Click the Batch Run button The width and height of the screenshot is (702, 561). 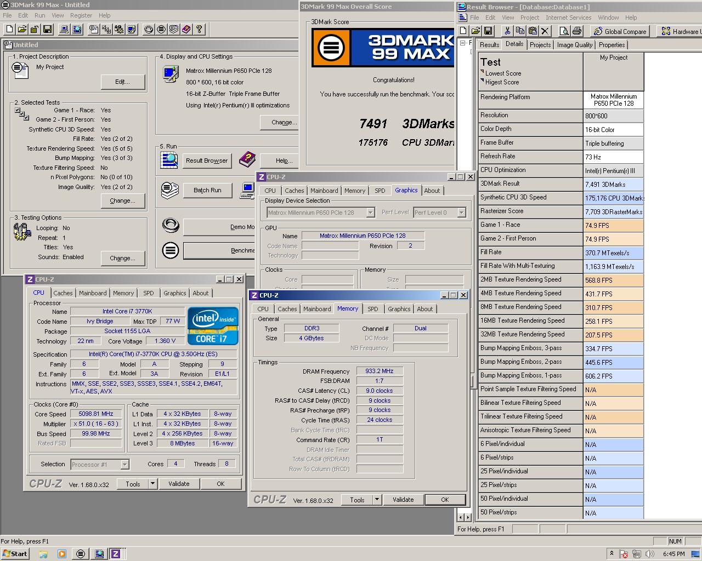point(207,190)
